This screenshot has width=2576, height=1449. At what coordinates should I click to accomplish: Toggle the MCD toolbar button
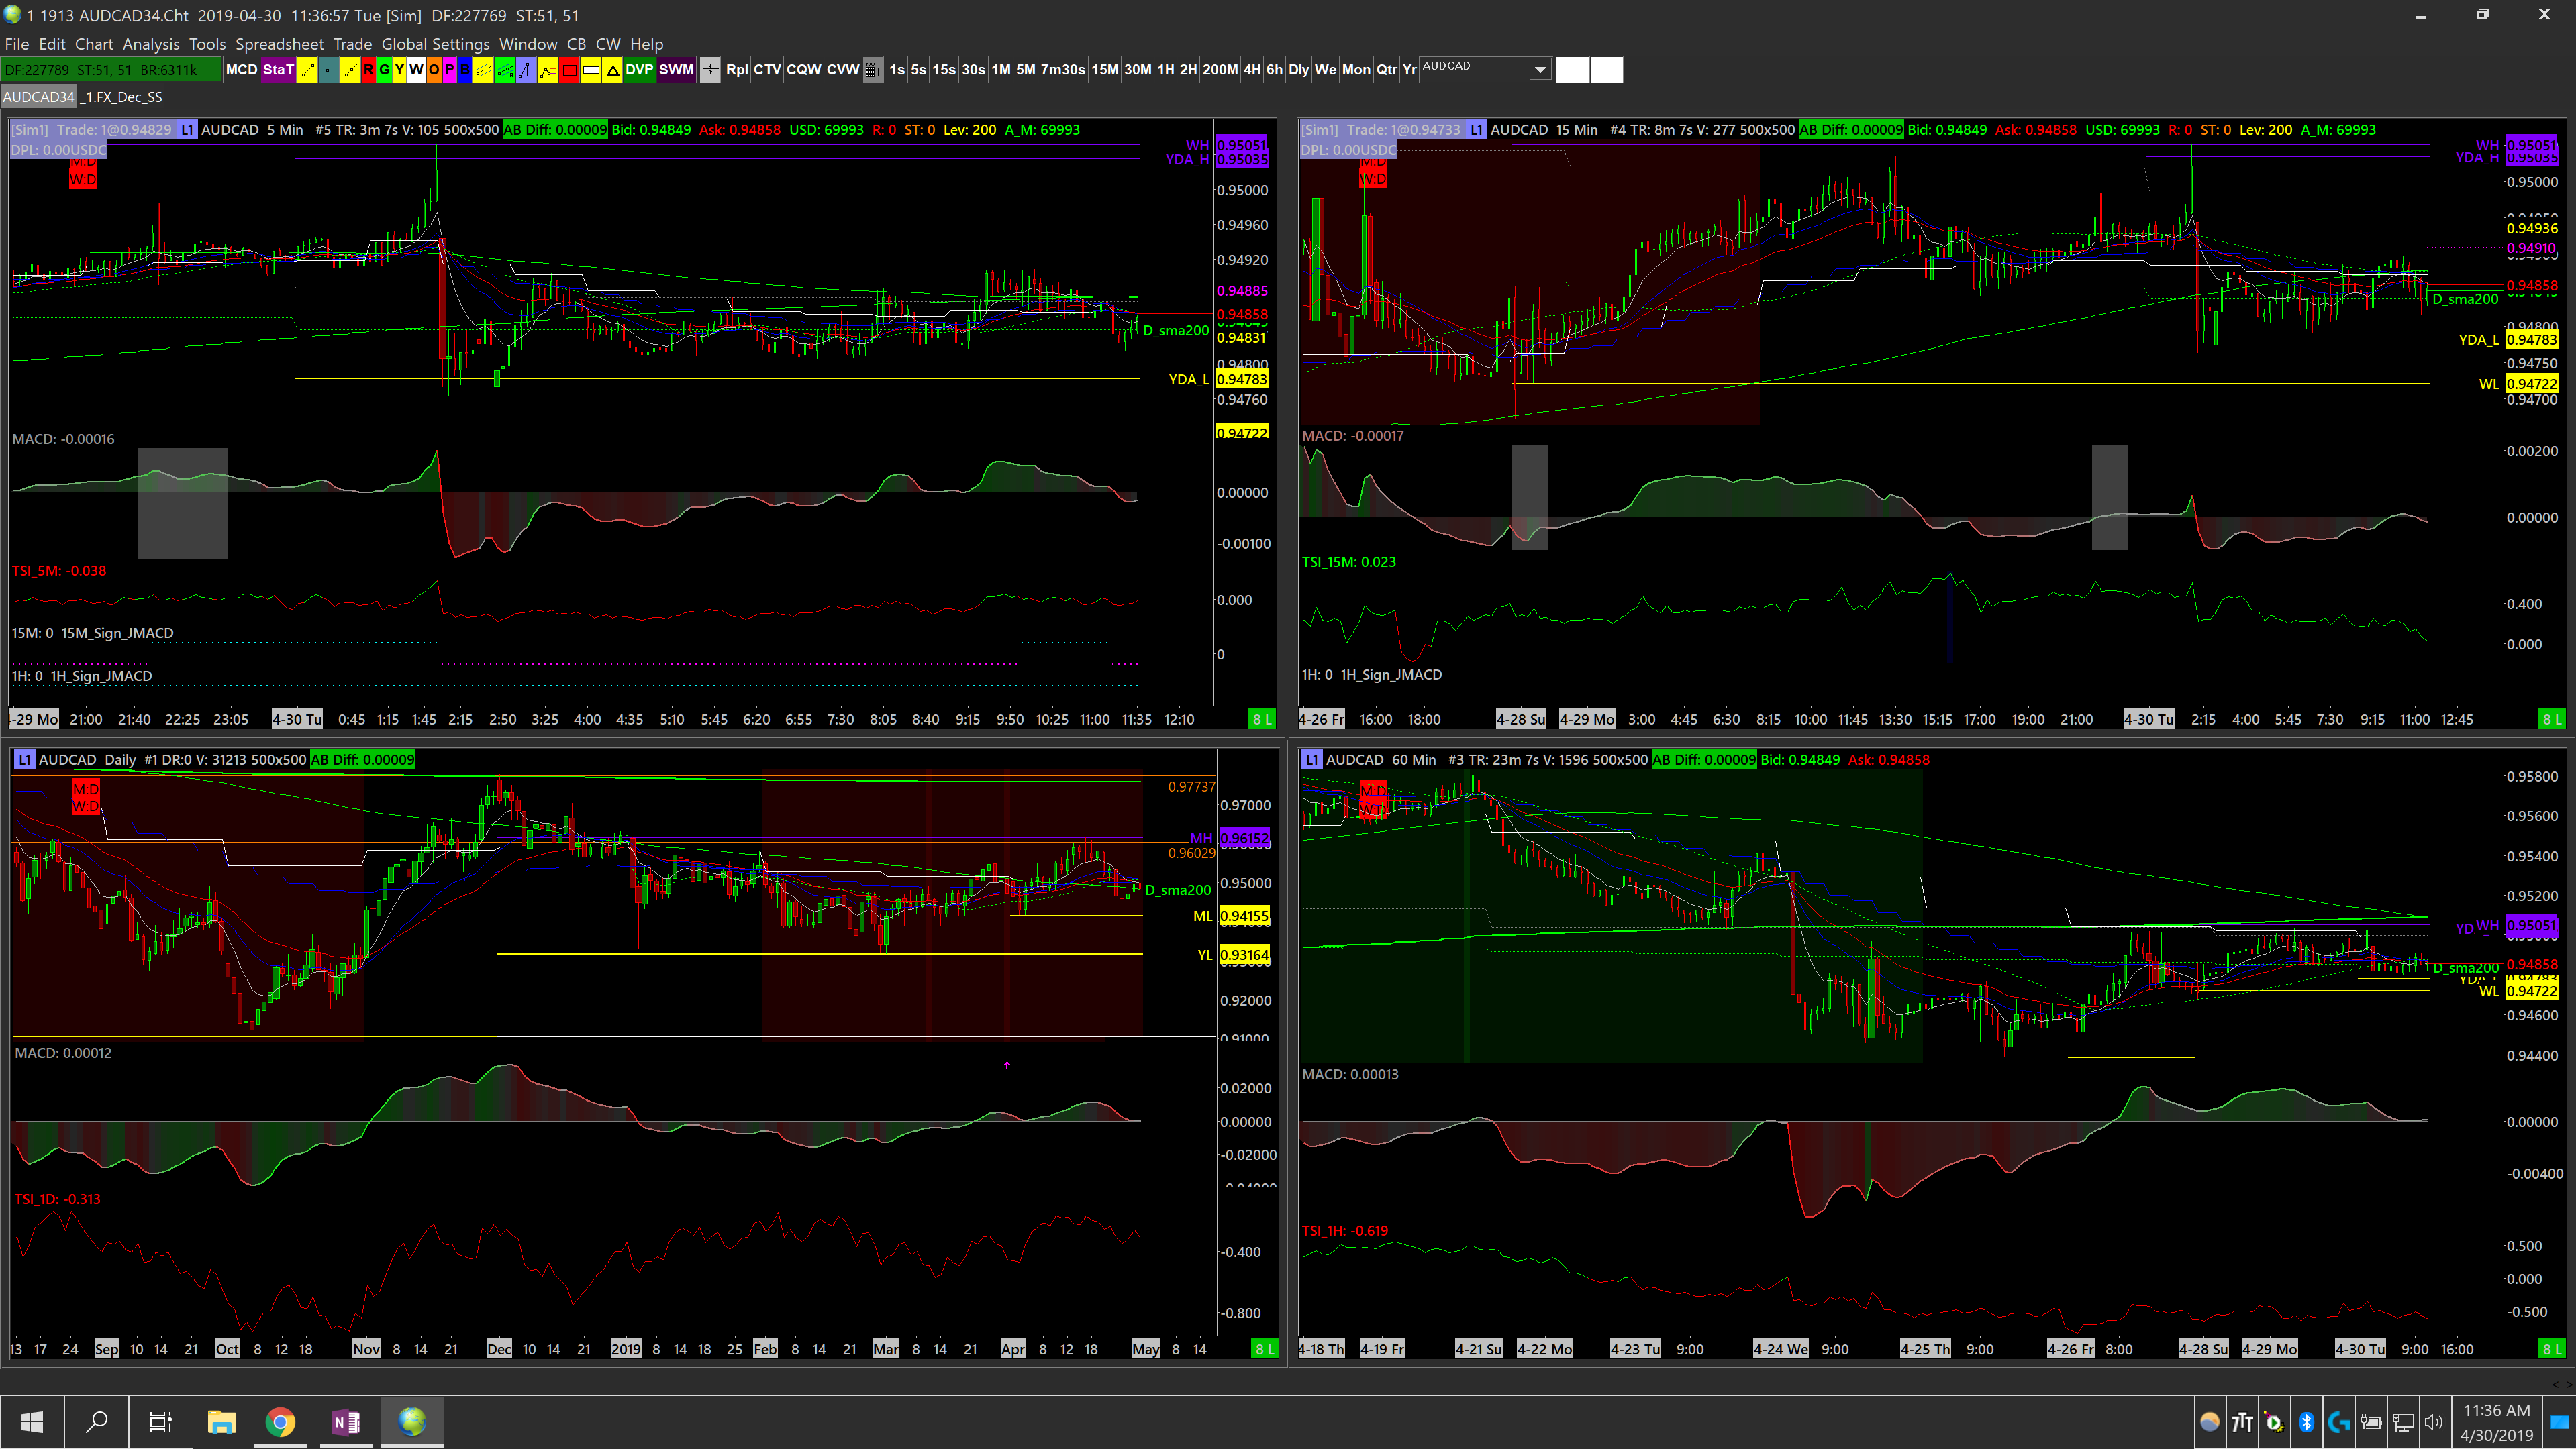(x=242, y=70)
